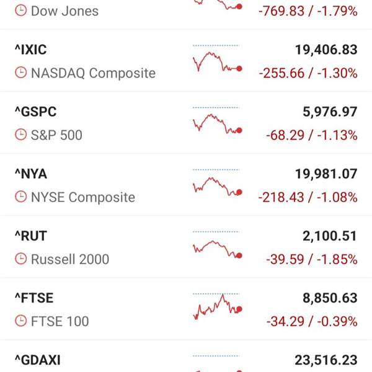Viewport: 372px width, 372px height.
Task: Tap the clock icon beside FTSE 100
Action: (21, 321)
